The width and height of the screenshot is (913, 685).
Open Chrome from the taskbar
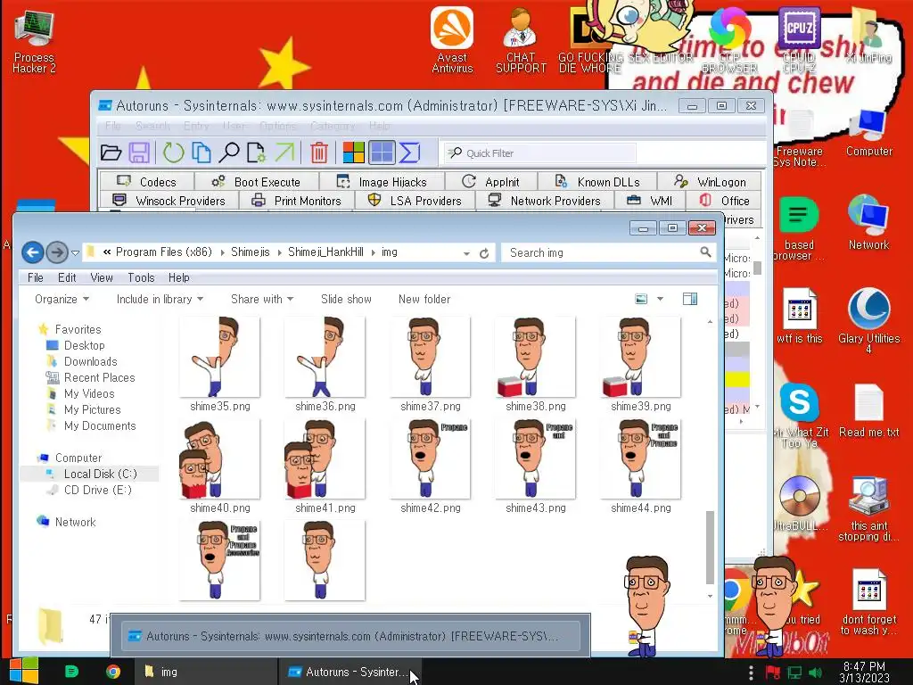point(113,672)
